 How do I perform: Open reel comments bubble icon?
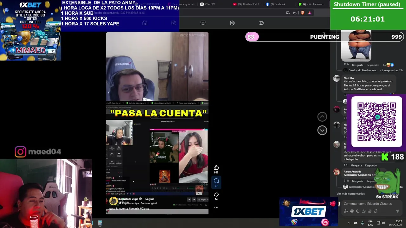pos(216,181)
